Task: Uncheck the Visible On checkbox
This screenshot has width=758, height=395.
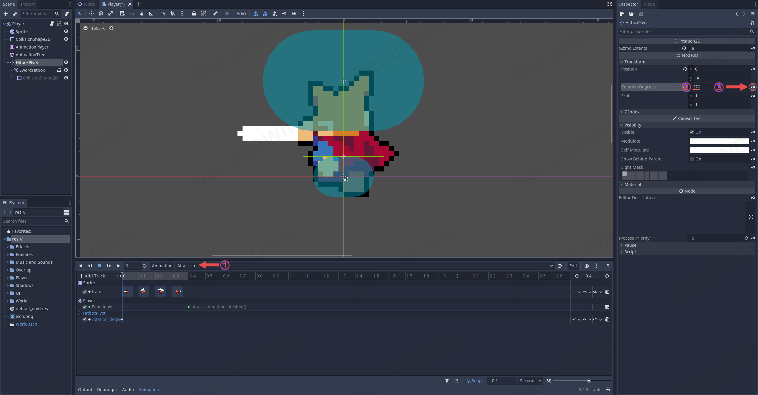Action: [692, 132]
